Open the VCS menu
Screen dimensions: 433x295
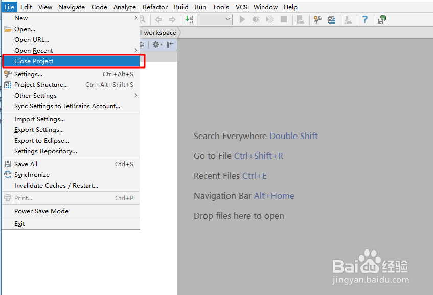[241, 7]
